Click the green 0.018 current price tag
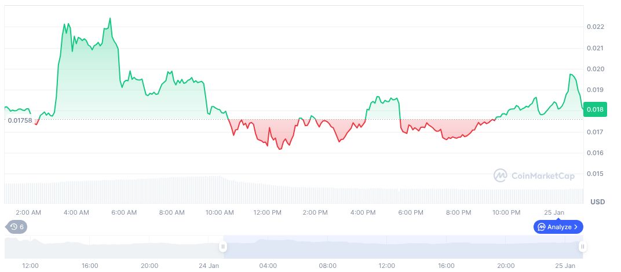Screen dimensions: 621x272 click(x=594, y=109)
